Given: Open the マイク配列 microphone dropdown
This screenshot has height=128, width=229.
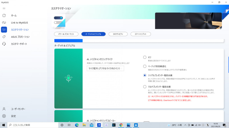Looking at the screenshot, I should click(105, 68).
